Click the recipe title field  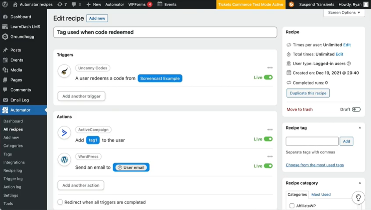165,32
